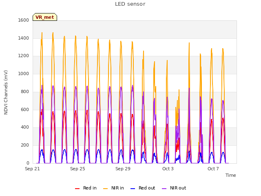This screenshot has width=261, height=196.
Task: Click the Sep 21 x-axis label
Action: pyautogui.click(x=32, y=169)
